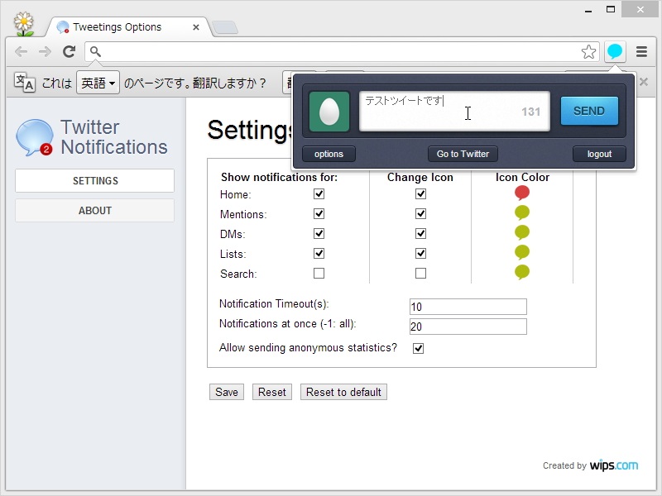Viewport: 662px width, 496px height.
Task: Edit the Notification Timeout field
Action: coord(468,307)
